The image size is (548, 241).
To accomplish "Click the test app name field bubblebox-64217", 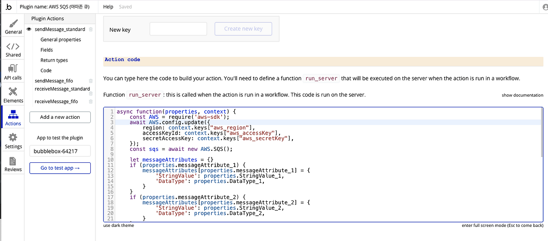I will 60,151.
